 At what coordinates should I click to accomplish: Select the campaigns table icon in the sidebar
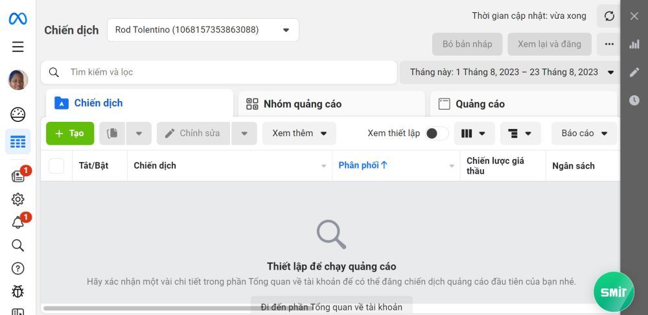pos(17,141)
